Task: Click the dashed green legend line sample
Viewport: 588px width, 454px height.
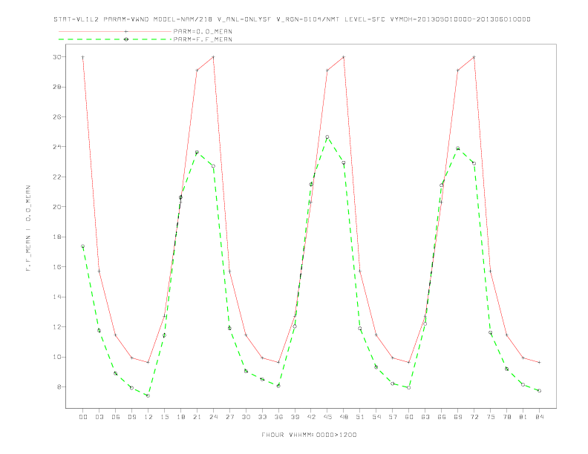Action: [115, 39]
